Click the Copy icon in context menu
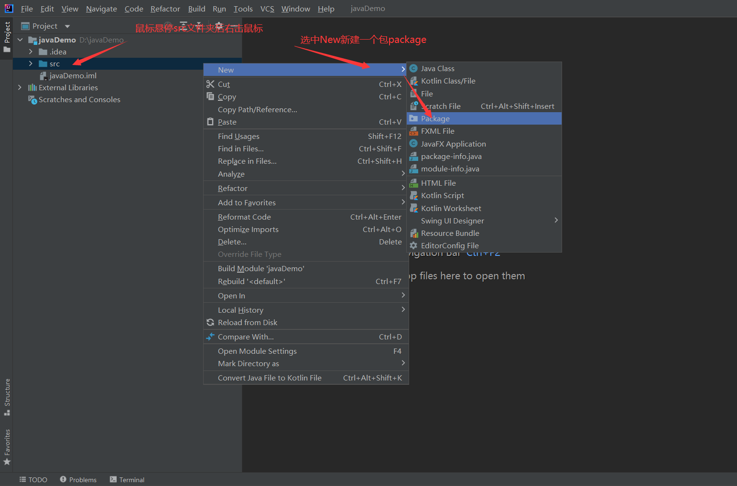 click(210, 96)
